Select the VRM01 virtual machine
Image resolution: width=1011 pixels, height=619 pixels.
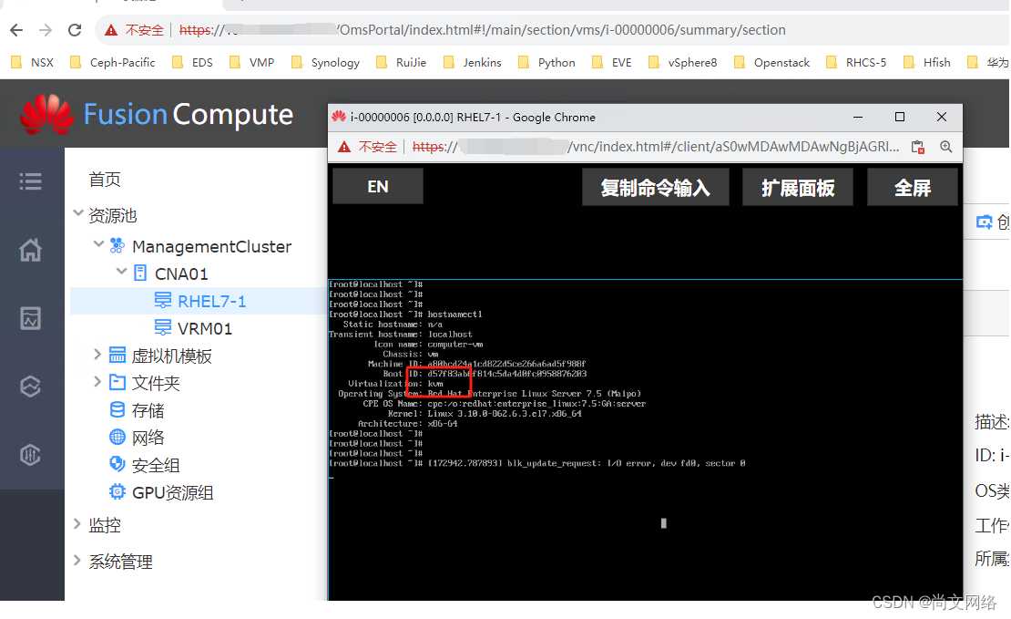click(204, 328)
